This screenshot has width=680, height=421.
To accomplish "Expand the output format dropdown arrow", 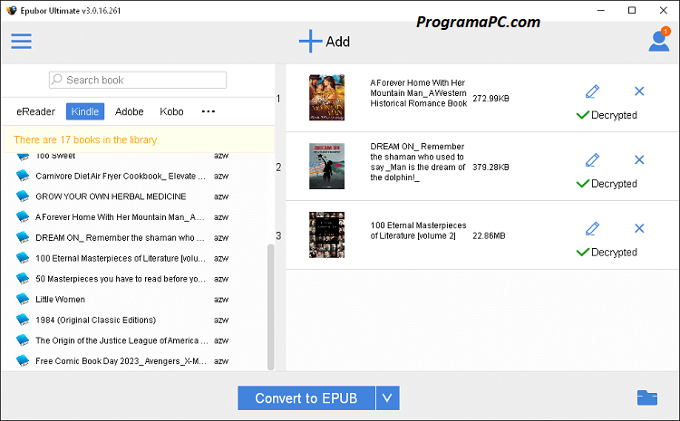I will tap(388, 398).
